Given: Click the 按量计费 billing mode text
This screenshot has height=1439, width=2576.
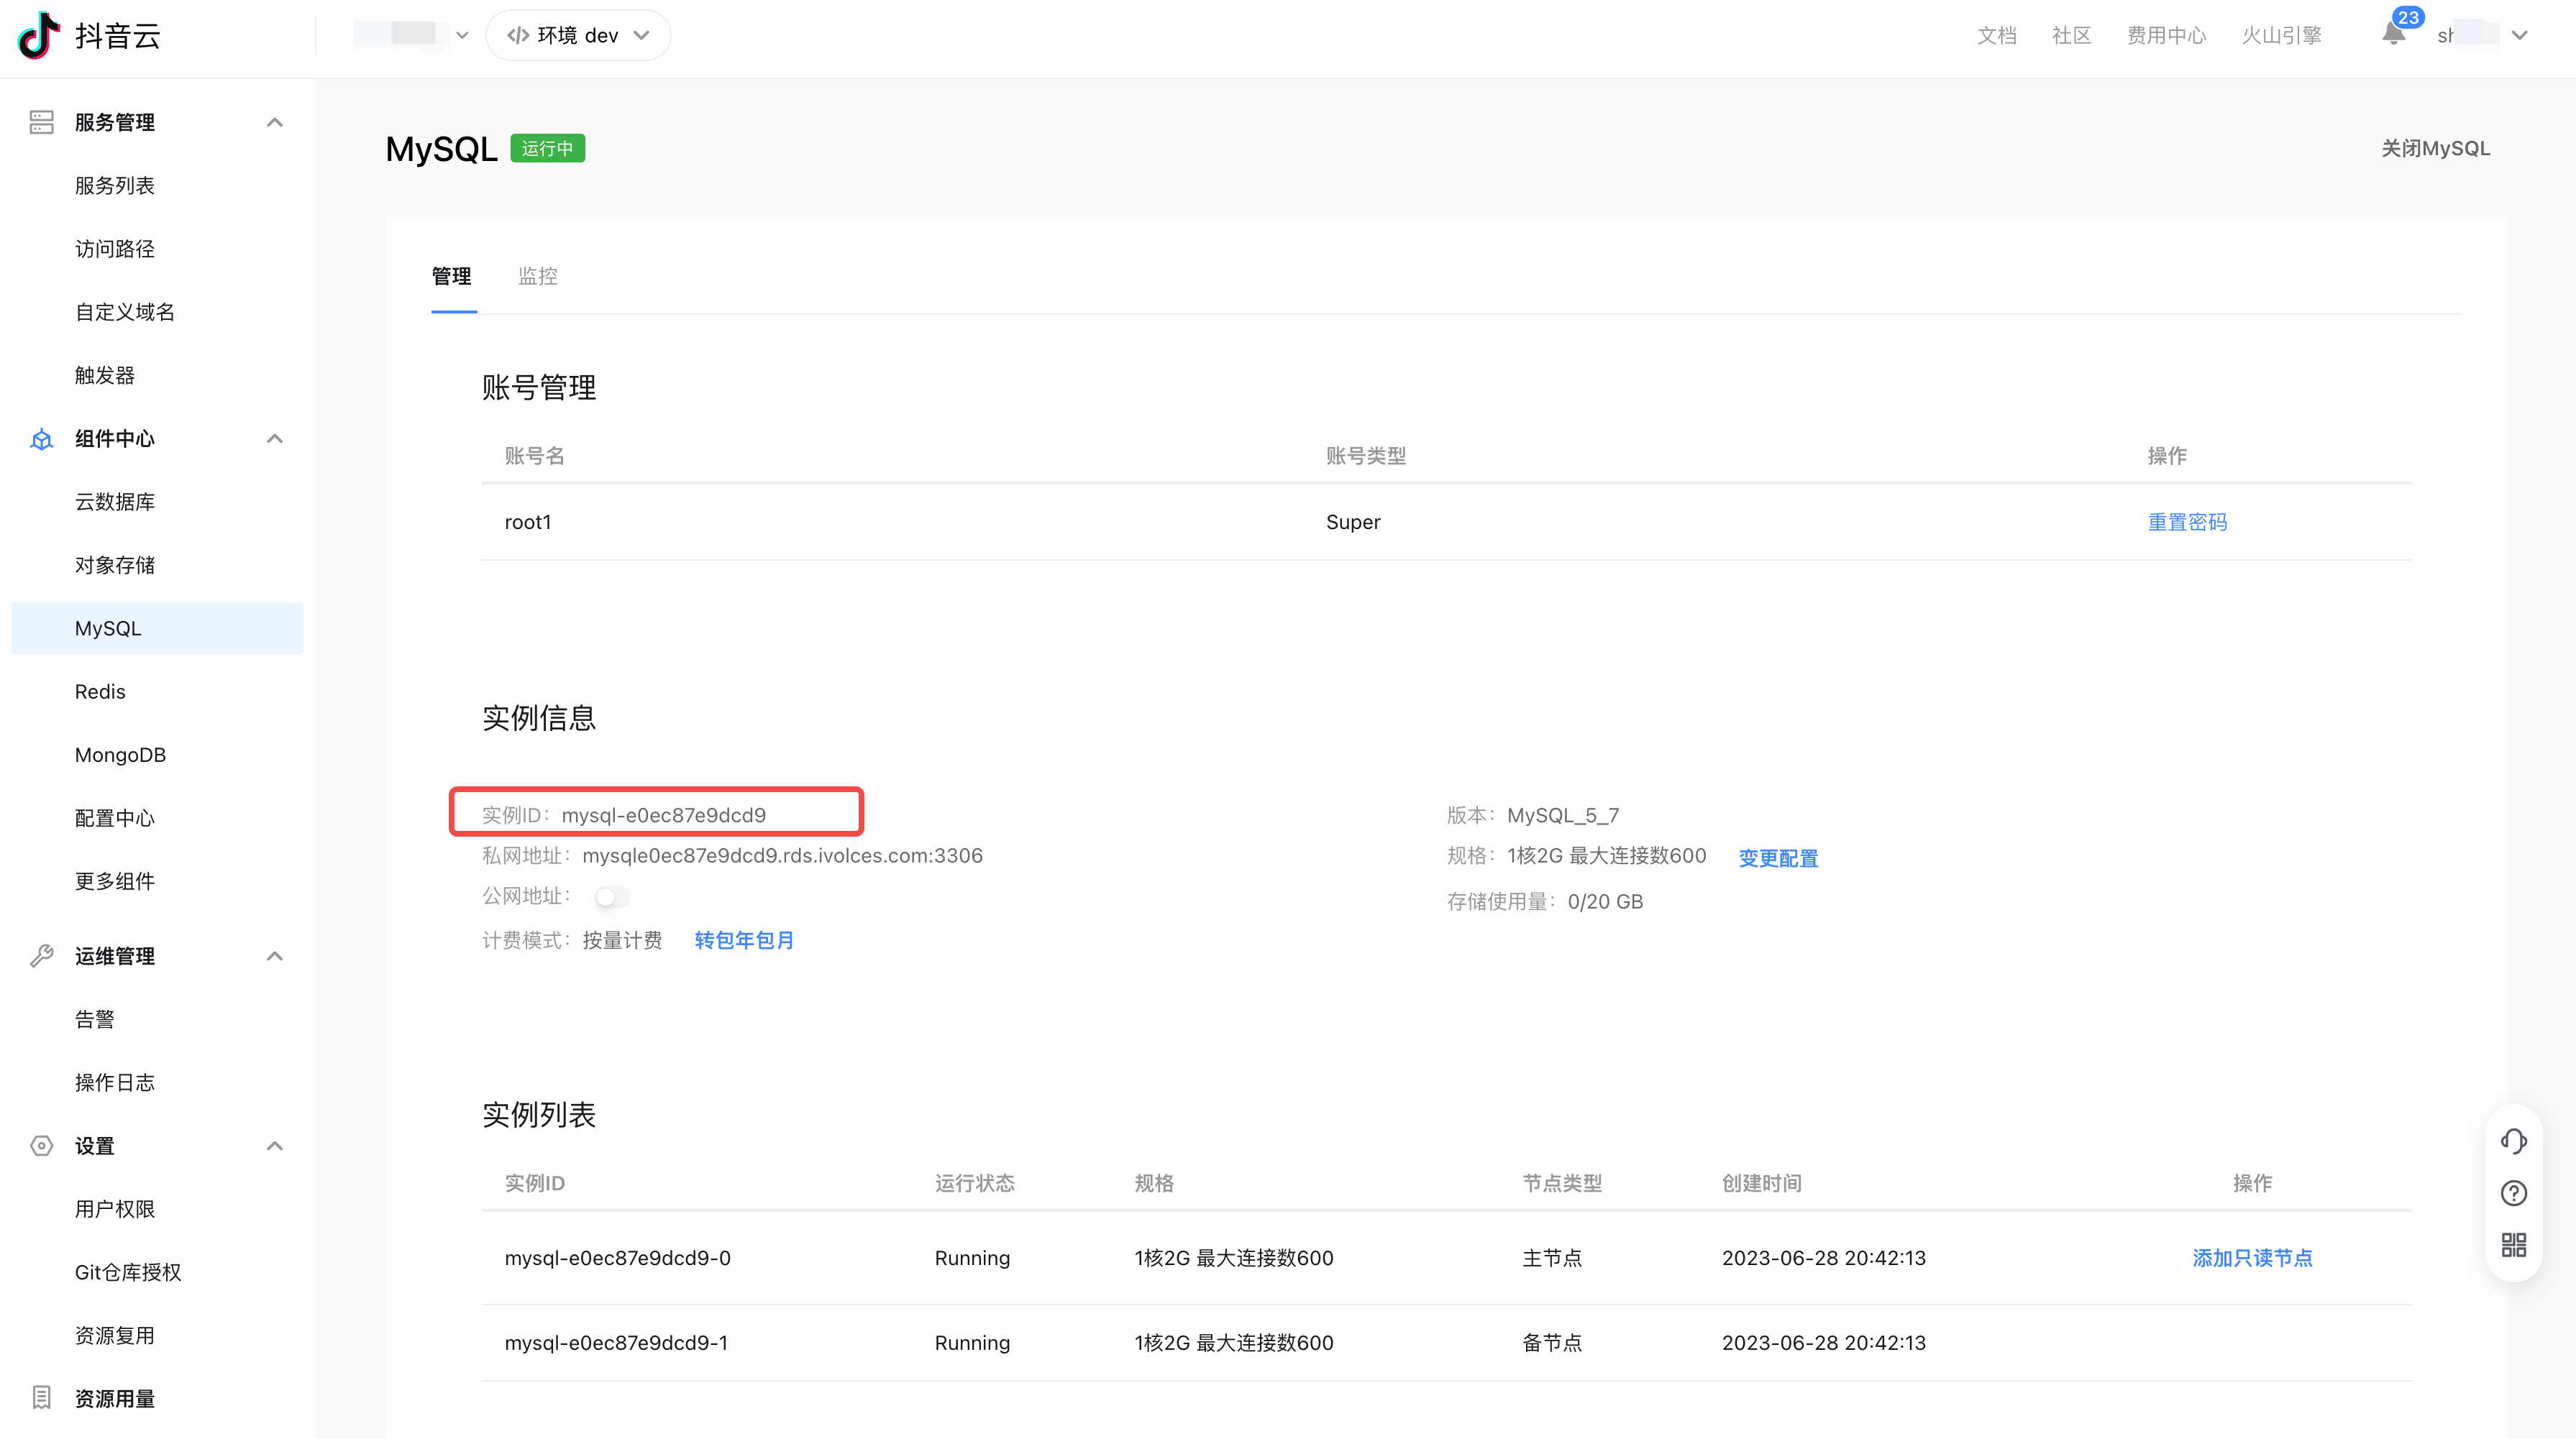Looking at the screenshot, I should 622,939.
